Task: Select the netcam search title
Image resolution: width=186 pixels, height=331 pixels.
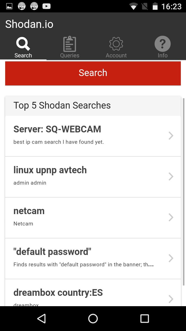Action: click(x=29, y=211)
